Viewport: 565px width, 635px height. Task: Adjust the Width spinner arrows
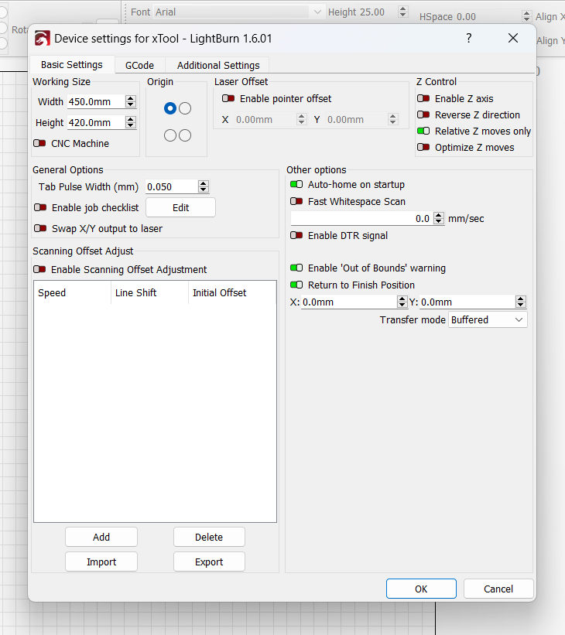click(x=131, y=101)
